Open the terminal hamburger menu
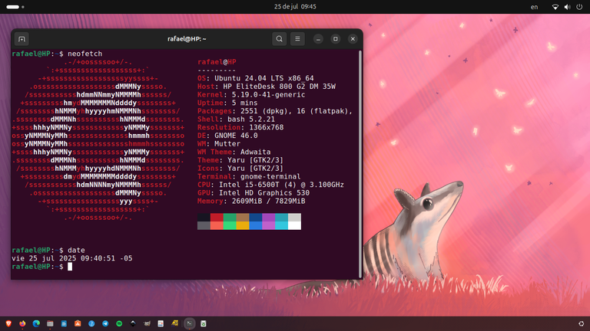The height and width of the screenshot is (331, 590). 297,38
